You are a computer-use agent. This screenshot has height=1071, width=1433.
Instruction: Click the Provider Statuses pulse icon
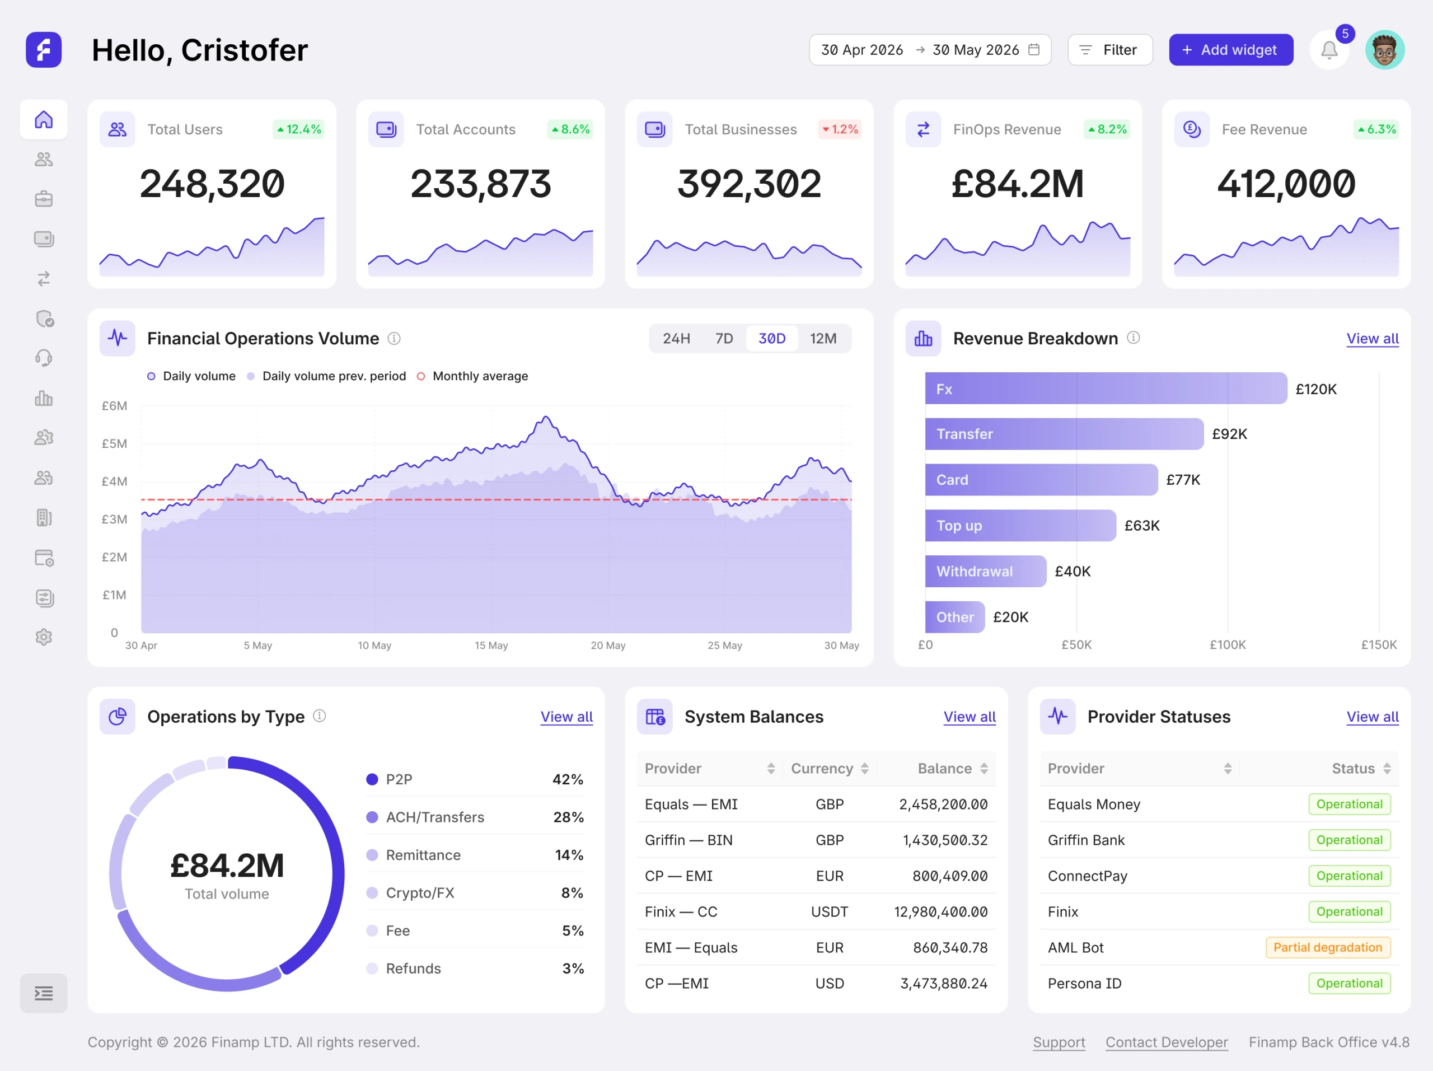(1057, 717)
